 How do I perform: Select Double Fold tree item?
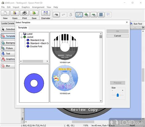(x=36, y=47)
